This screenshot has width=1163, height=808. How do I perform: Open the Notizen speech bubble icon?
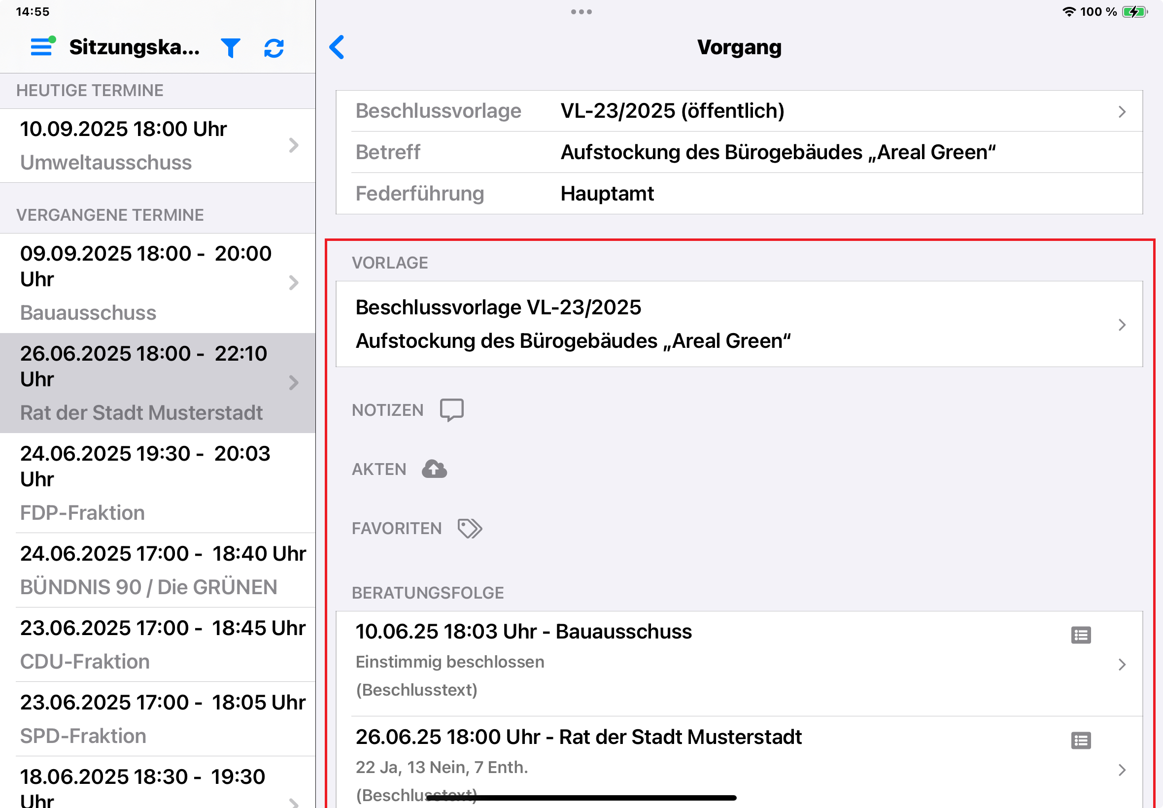[x=451, y=409]
